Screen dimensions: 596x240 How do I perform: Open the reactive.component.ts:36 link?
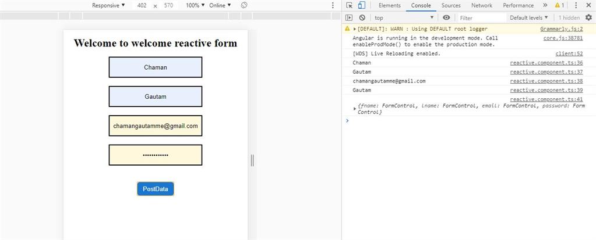coord(546,63)
